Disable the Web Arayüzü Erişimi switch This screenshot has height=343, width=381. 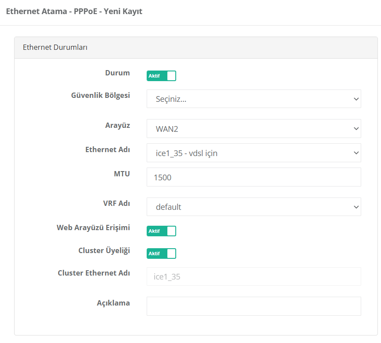(161, 231)
